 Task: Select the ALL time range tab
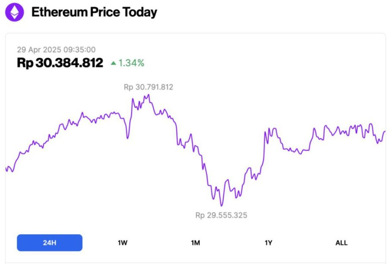[x=341, y=242]
